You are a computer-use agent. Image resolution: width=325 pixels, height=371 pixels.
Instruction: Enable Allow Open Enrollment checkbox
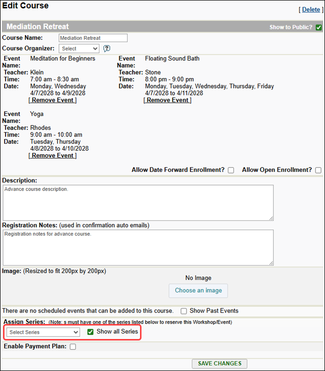point(318,170)
